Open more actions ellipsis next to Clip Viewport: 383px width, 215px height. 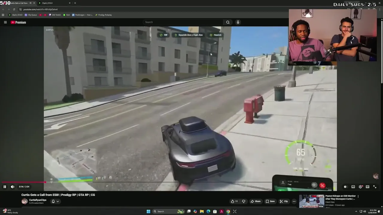(x=294, y=201)
